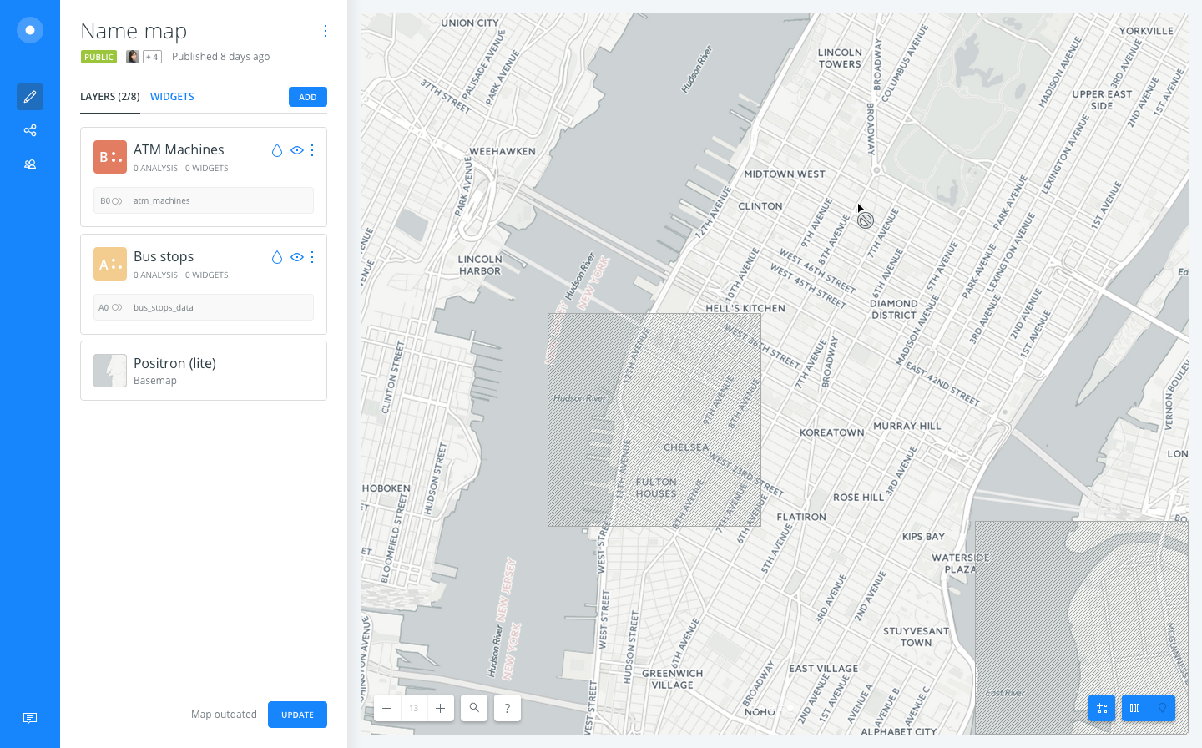Viewport: 1202px width, 748px height.
Task: Select the pencil edit mode icon
Action: (x=30, y=97)
